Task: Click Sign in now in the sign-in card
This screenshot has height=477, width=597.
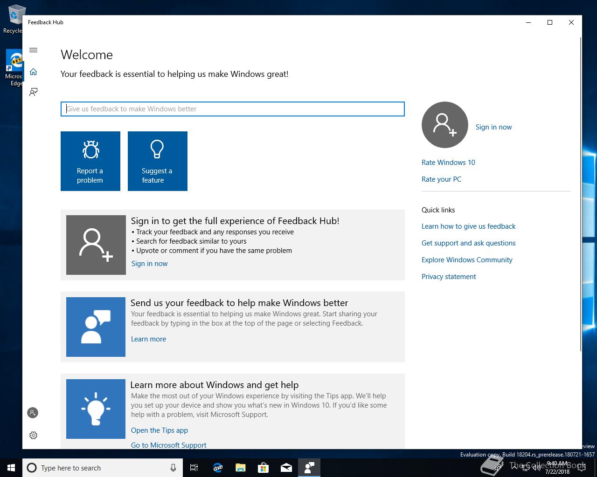Action: coord(149,264)
